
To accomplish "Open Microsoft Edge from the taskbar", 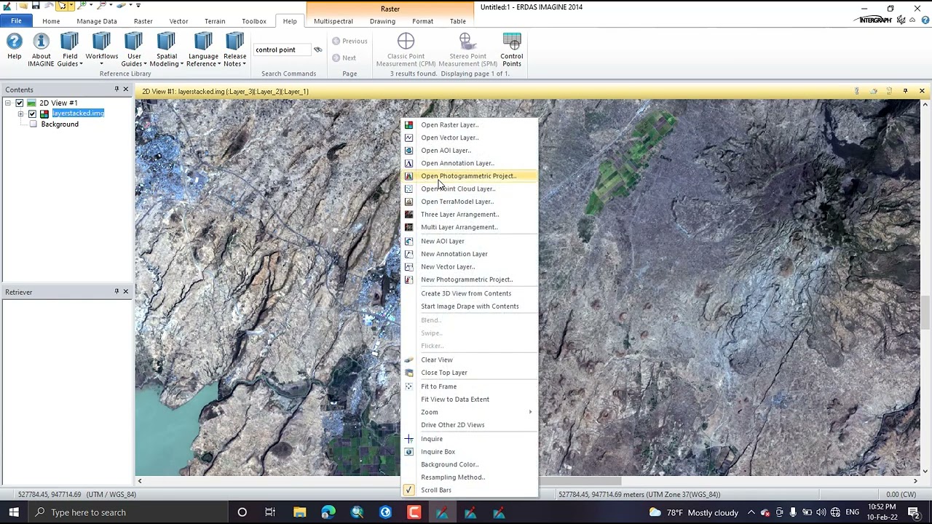I will coord(328,512).
